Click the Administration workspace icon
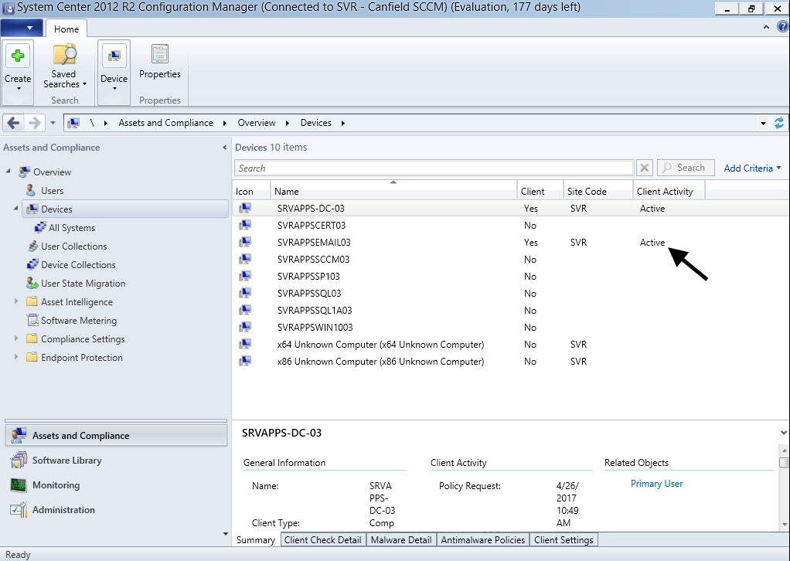Screen dimensions: 790x561 coord(19,510)
